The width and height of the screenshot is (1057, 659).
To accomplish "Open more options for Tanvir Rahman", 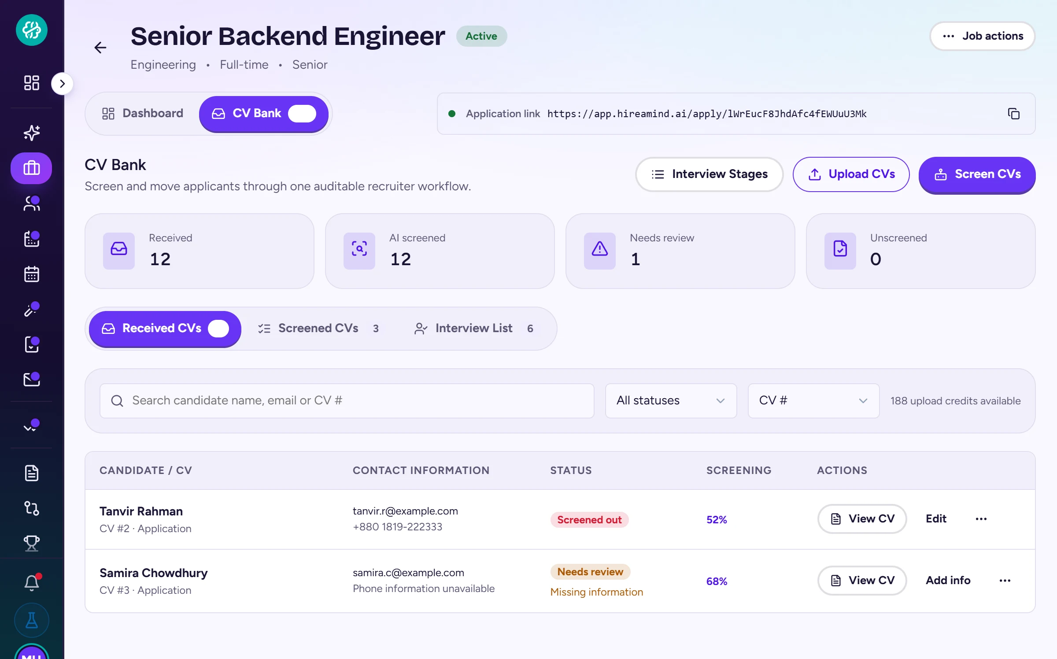I will point(981,519).
